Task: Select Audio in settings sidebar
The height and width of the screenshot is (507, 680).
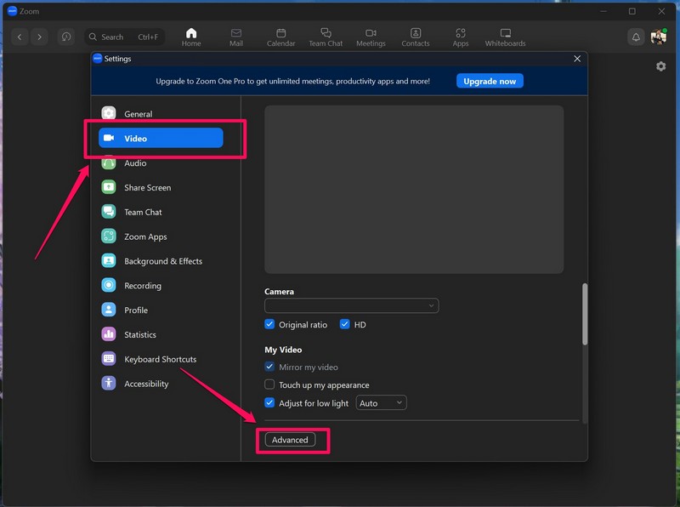Action: [135, 163]
